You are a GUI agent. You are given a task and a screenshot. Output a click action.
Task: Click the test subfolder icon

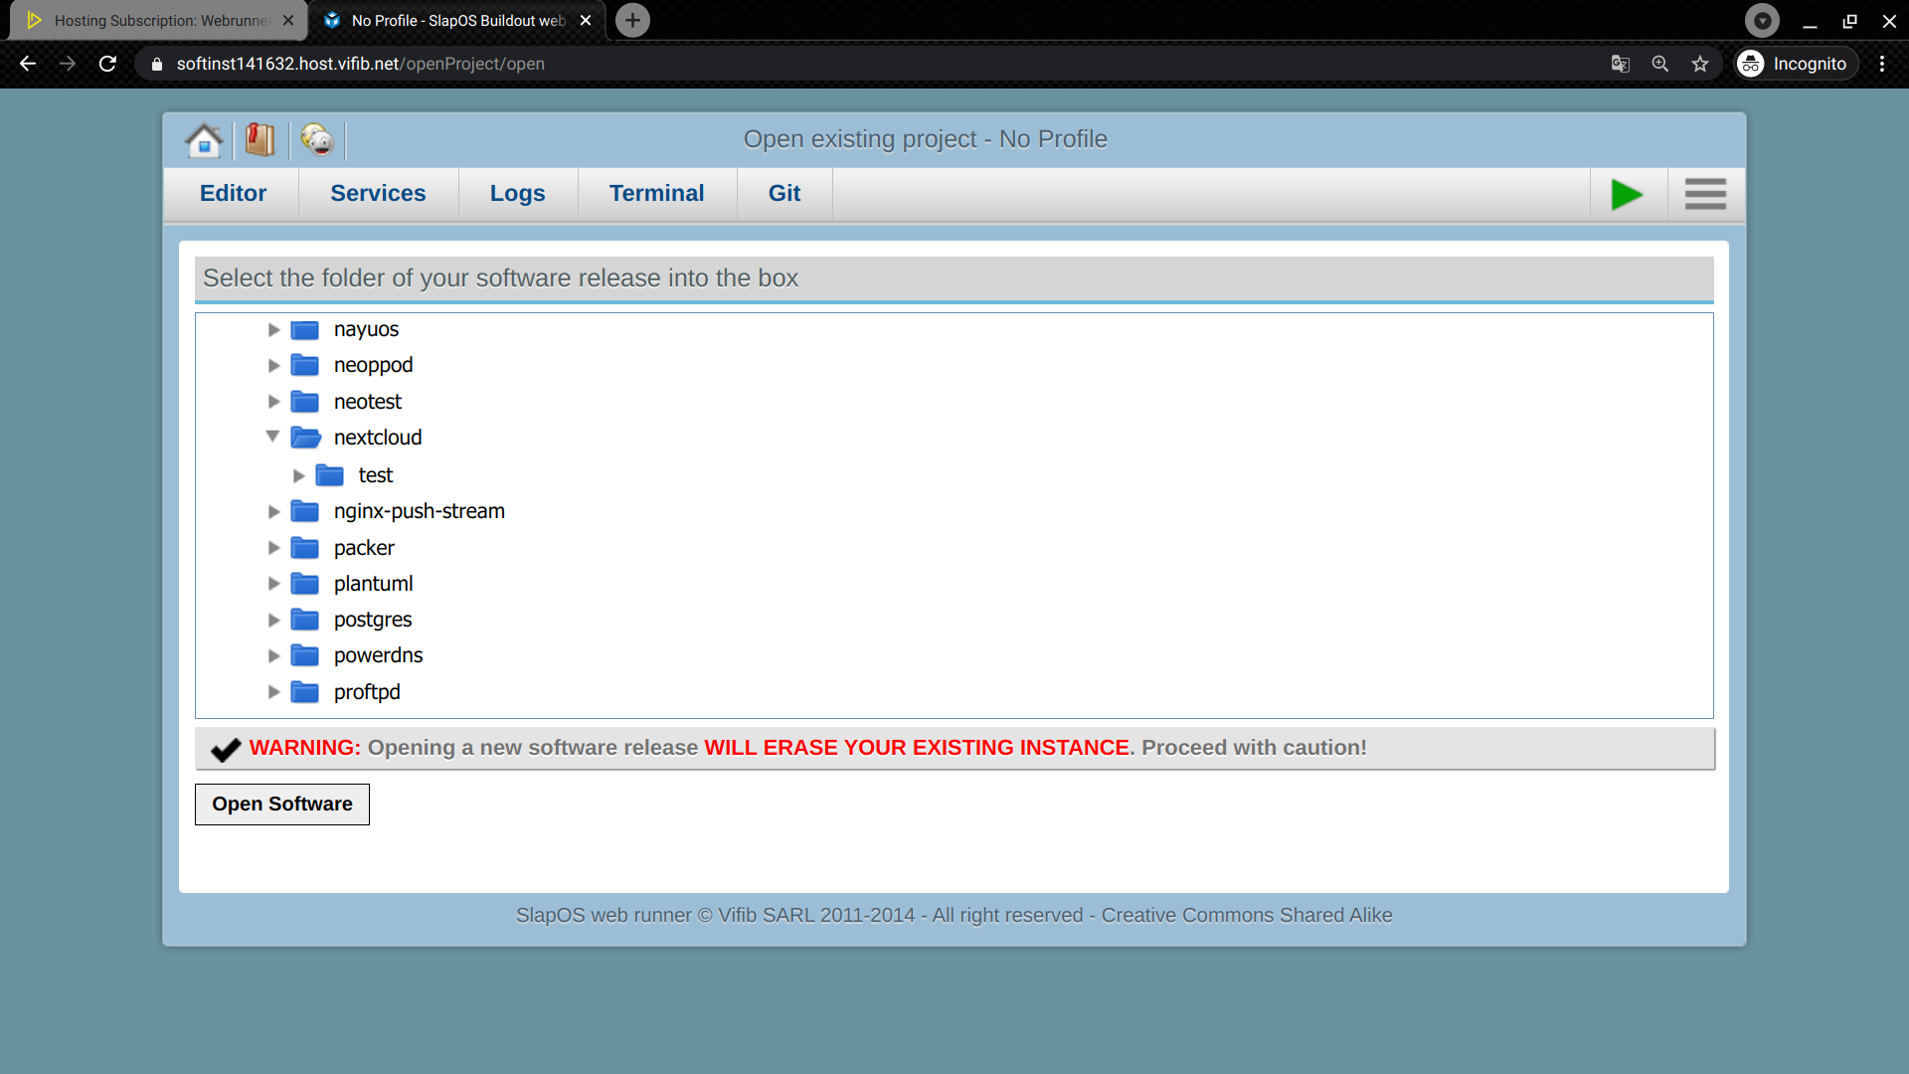(329, 475)
